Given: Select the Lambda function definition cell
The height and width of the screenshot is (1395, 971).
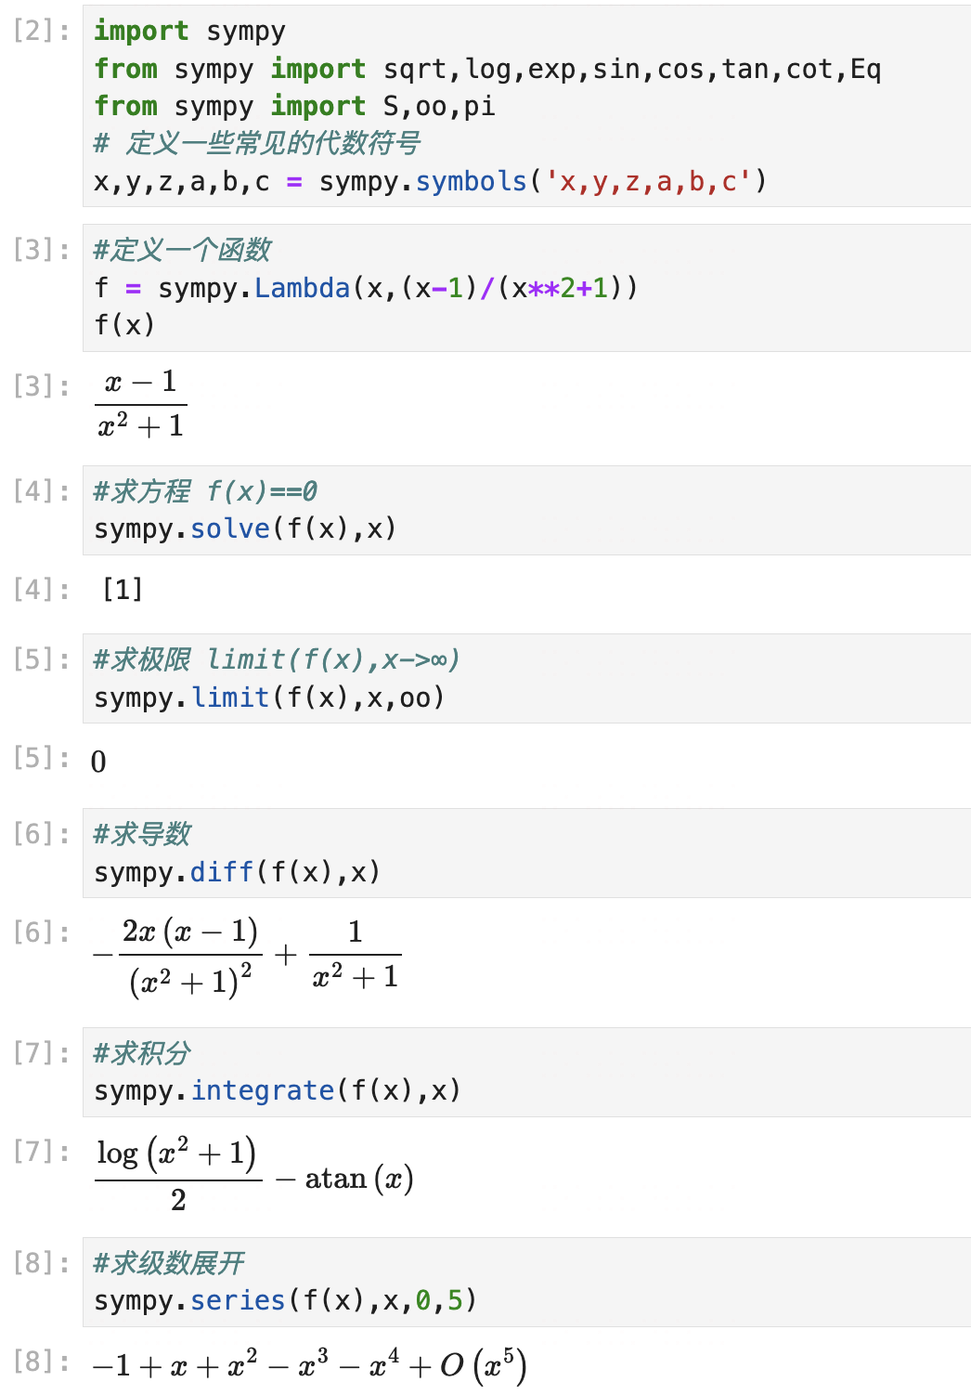Looking at the screenshot, I should point(525,288).
